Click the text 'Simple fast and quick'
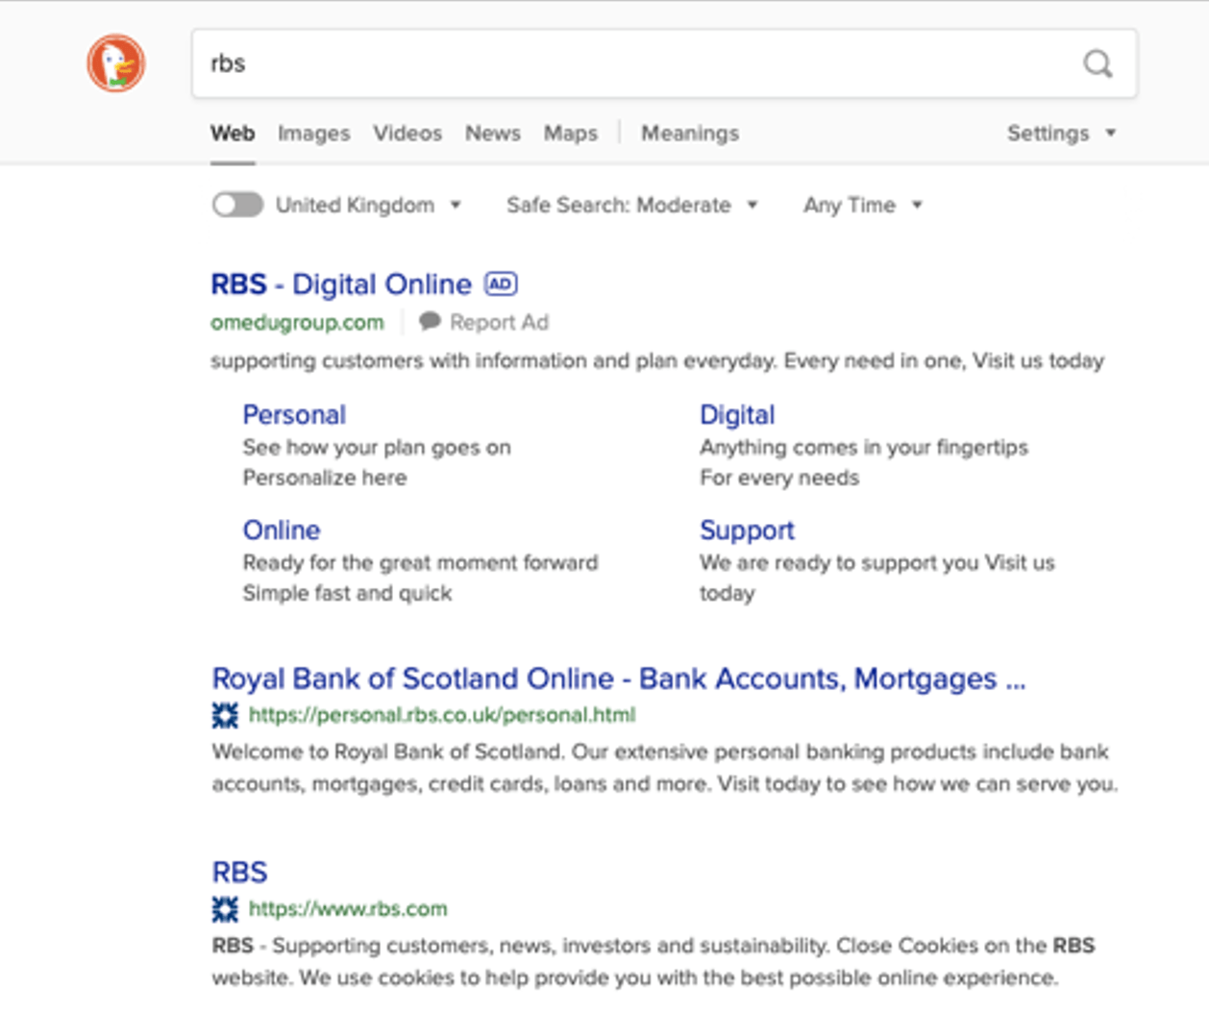 point(347,593)
